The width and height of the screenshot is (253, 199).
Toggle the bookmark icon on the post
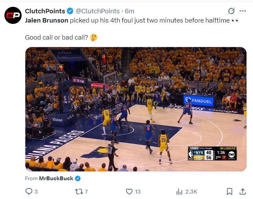pyautogui.click(x=230, y=191)
